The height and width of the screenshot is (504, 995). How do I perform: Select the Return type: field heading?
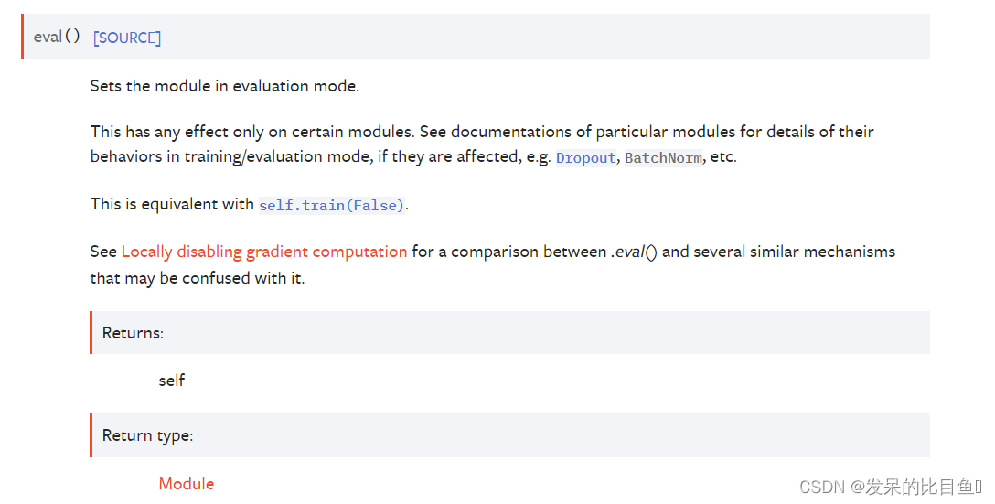pyautogui.click(x=147, y=435)
